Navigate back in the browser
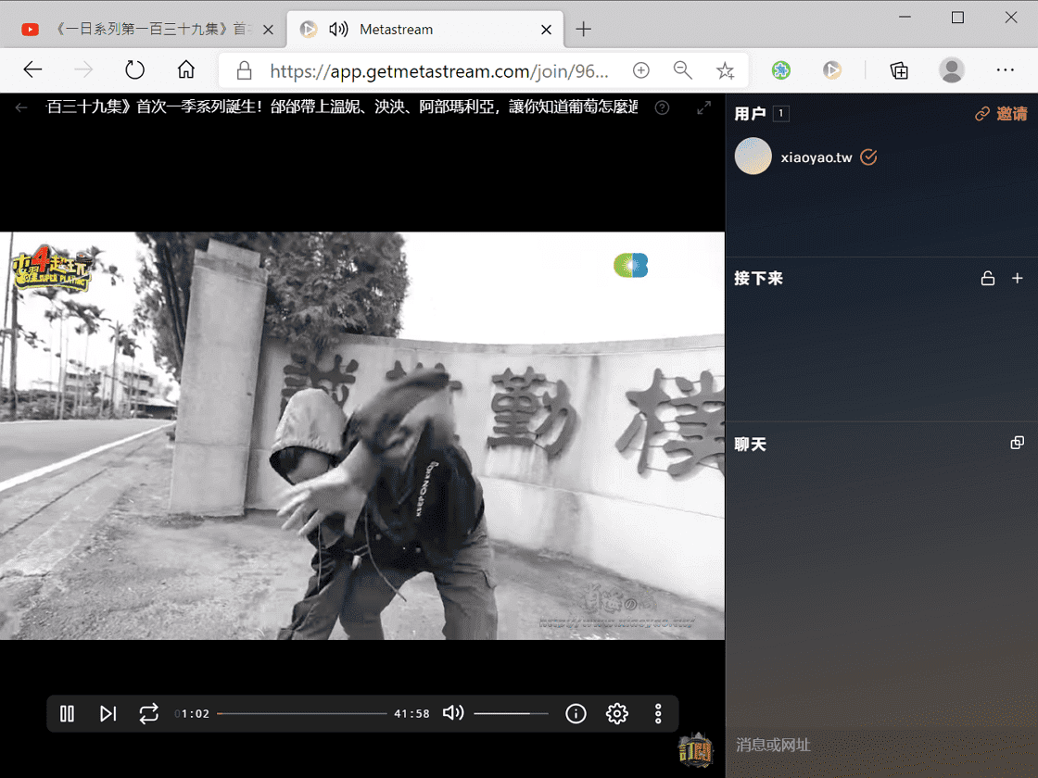Image resolution: width=1038 pixels, height=778 pixels. click(x=32, y=69)
